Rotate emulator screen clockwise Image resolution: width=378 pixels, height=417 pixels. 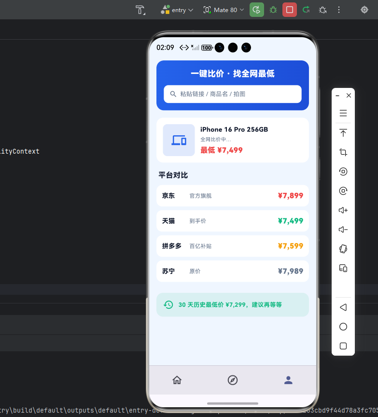coord(343,191)
